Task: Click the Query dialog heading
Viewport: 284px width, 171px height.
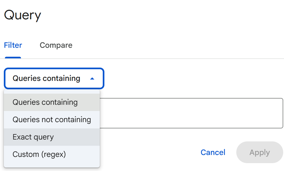Action: click(23, 15)
